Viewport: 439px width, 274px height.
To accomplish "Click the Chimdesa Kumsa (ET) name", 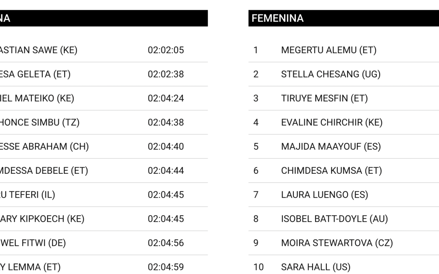I will point(331,170).
